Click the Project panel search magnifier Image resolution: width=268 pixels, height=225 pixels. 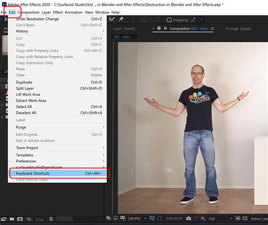[x=6, y=71]
